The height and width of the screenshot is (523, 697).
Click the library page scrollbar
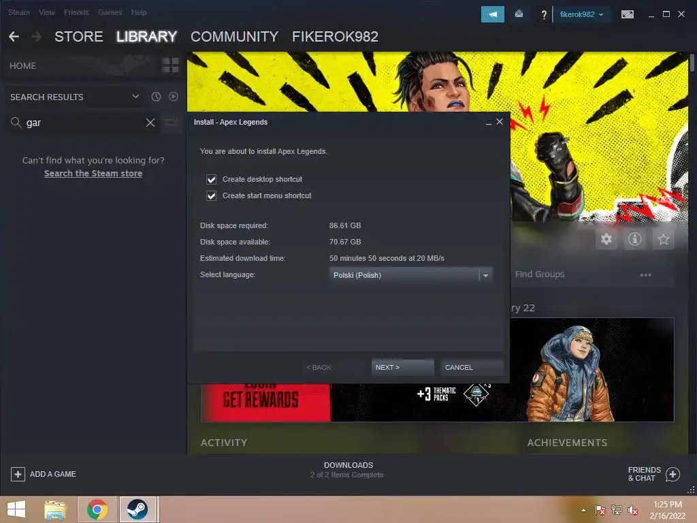tap(692, 62)
